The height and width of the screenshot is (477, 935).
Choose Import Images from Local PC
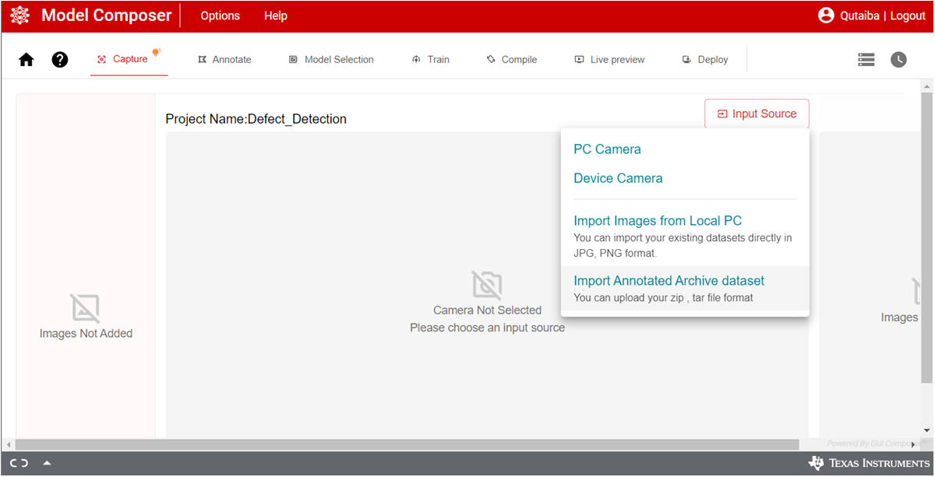click(x=658, y=221)
